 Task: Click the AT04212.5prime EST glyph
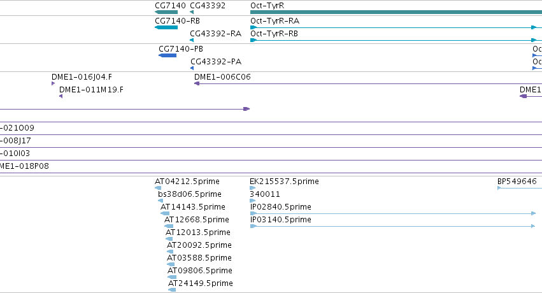(x=158, y=188)
